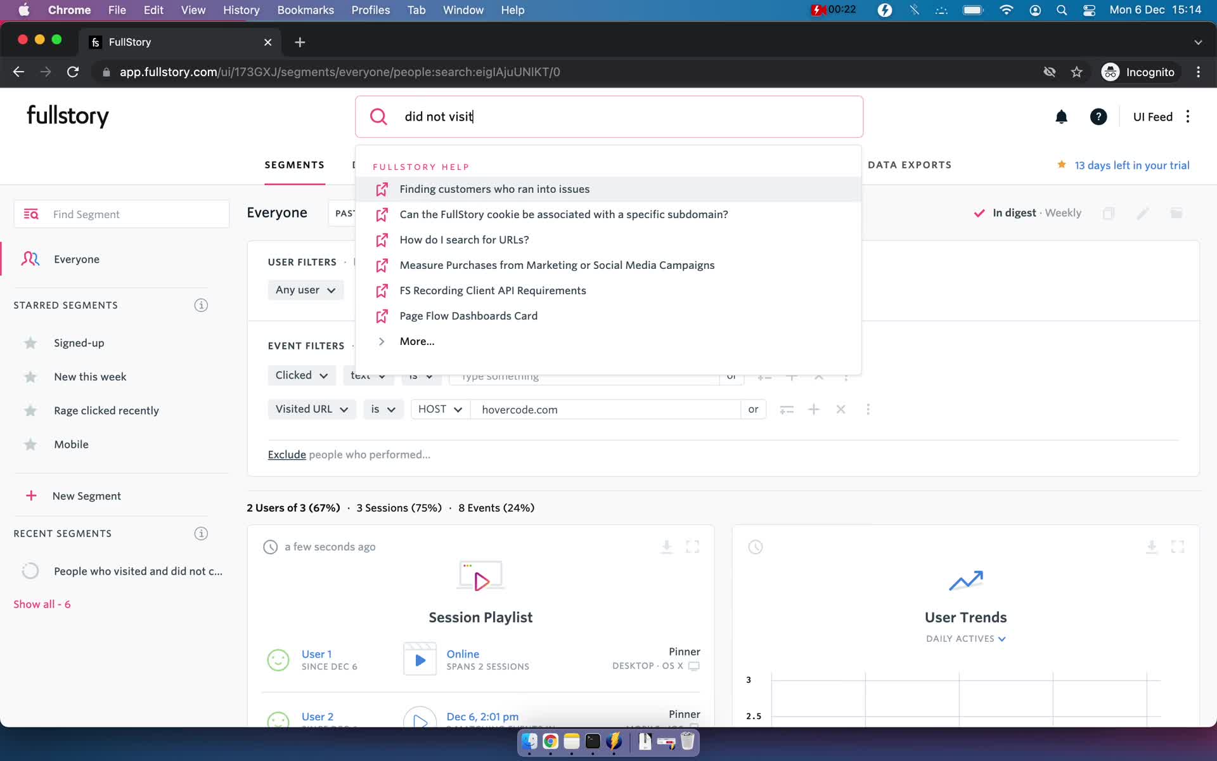
Task: Click the hovercode.com URL input field
Action: [605, 410]
